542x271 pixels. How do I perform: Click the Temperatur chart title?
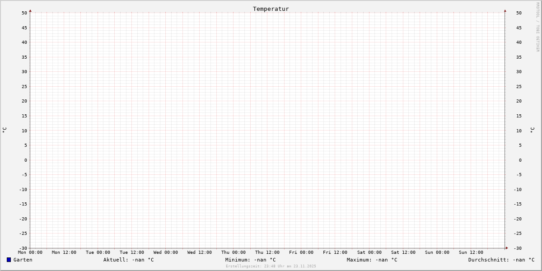(x=271, y=9)
